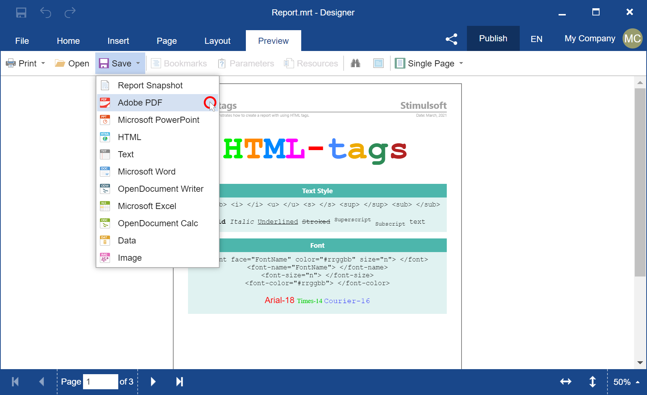Choose Report Snapshot from Save menu

tap(158, 85)
